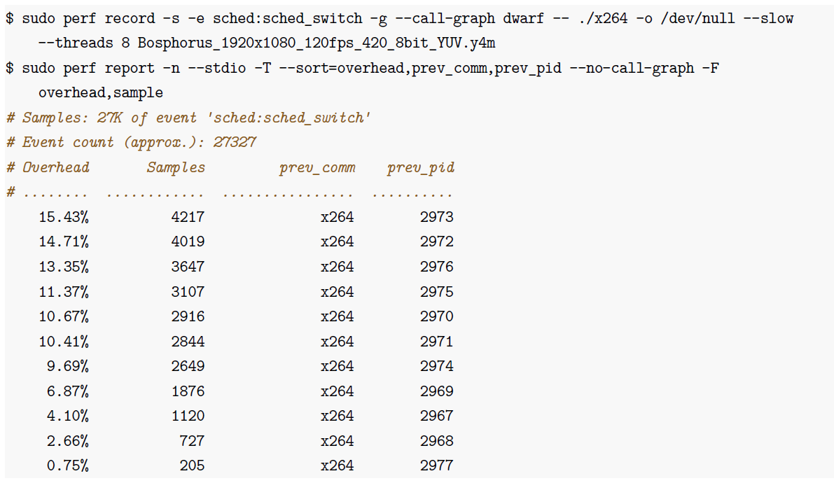This screenshot has width=834, height=483.
Task: Click the 'sudo perf record' command line
Action: [x=399, y=19]
